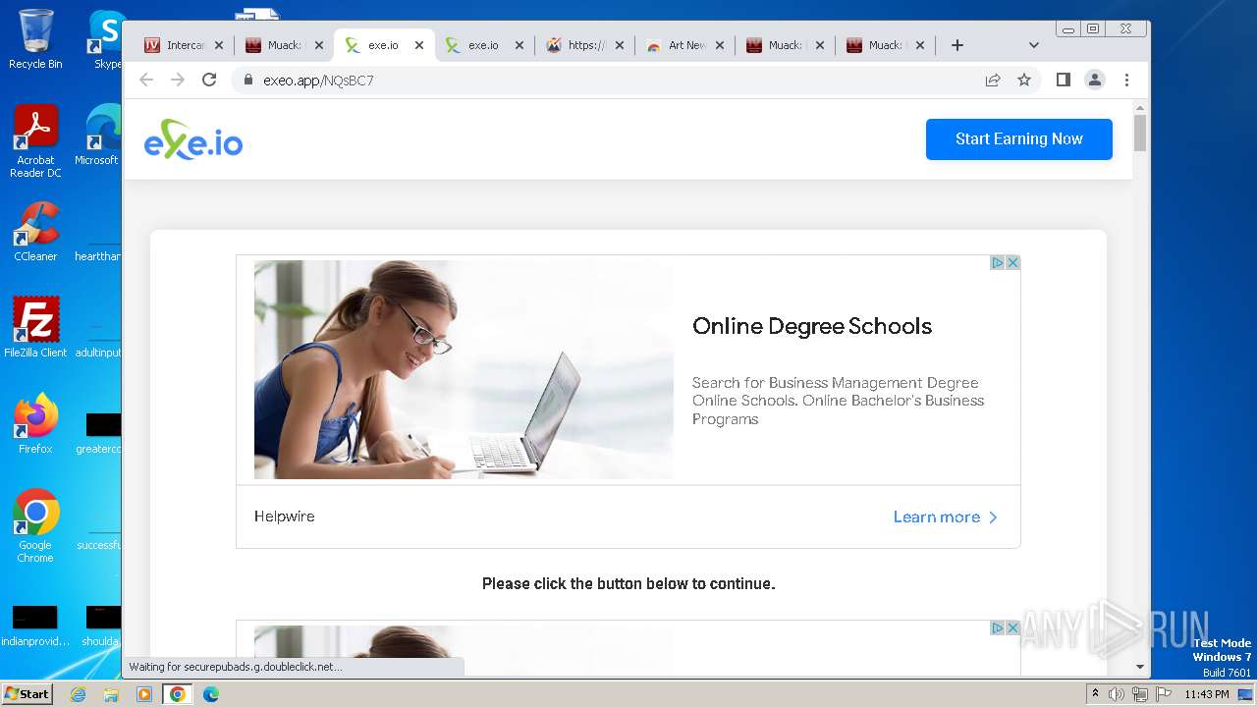The width and height of the screenshot is (1257, 707).
Task: Click the page vertical scrollbar thumb
Action: click(1140, 133)
